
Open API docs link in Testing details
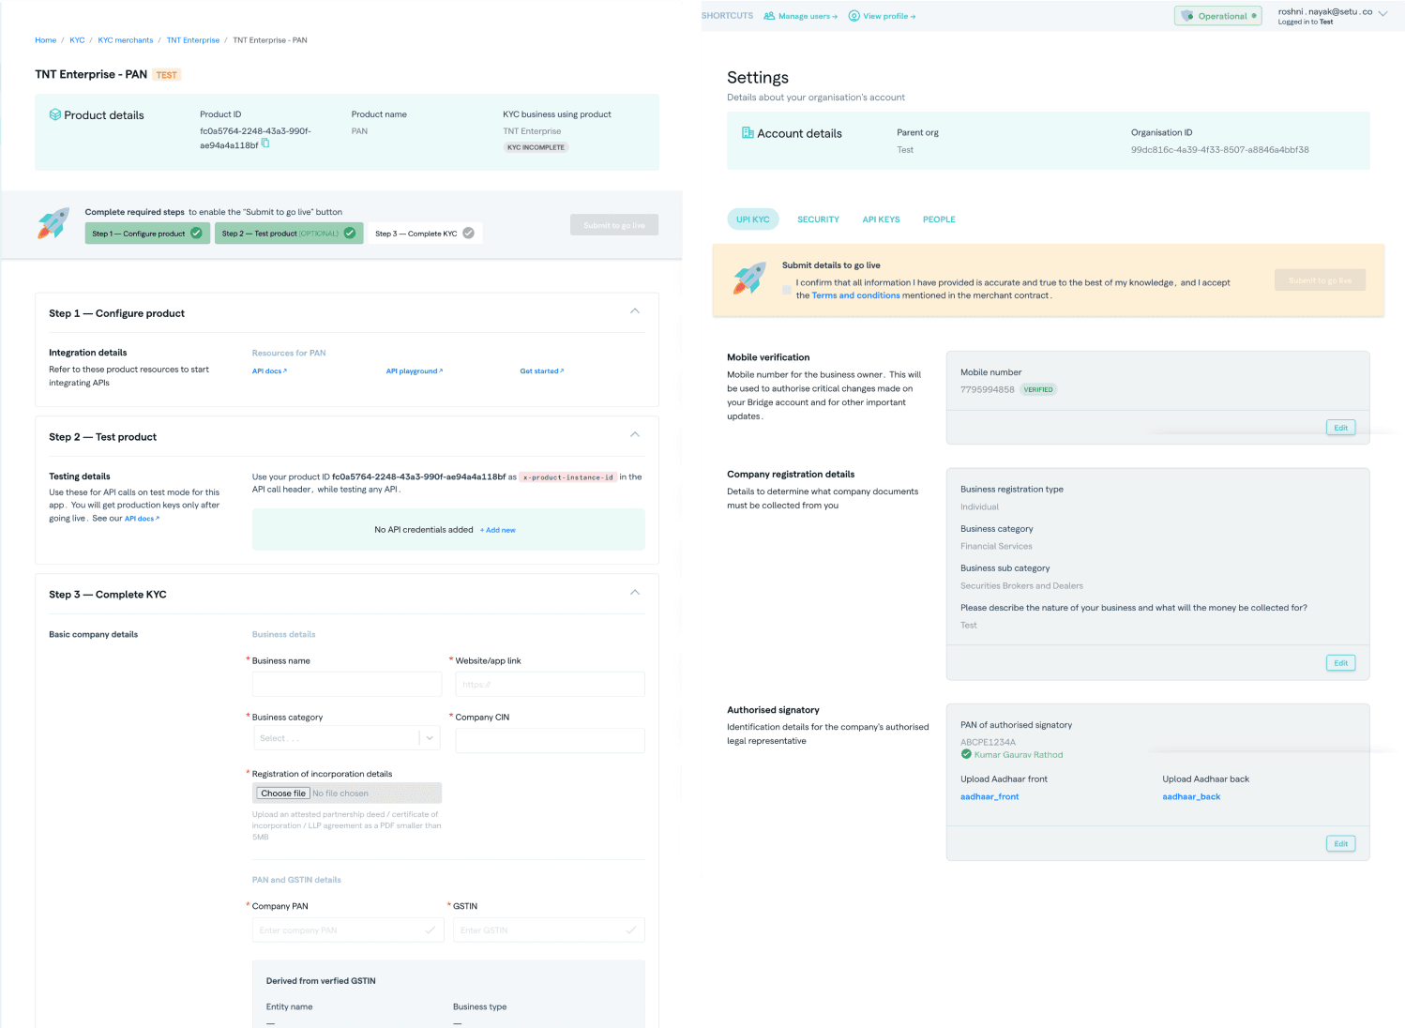click(142, 519)
